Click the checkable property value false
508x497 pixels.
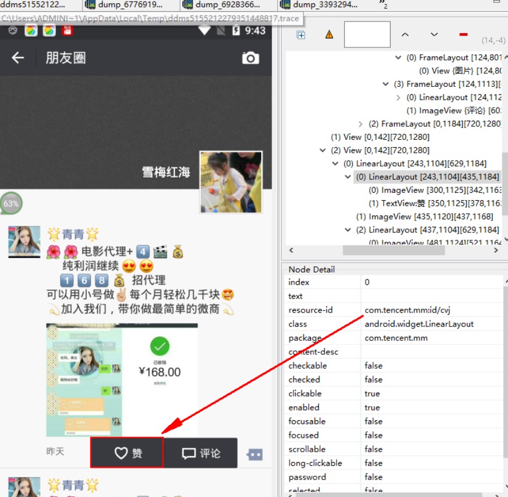(x=374, y=366)
